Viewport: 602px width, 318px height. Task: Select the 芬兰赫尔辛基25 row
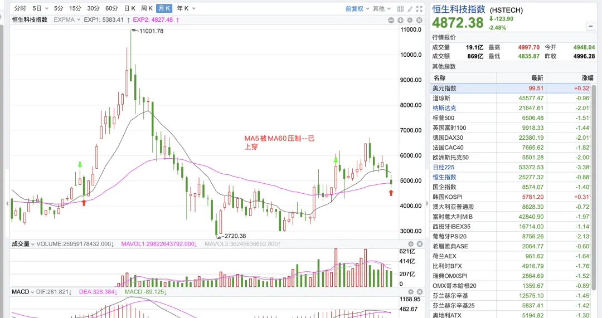click(x=511, y=306)
